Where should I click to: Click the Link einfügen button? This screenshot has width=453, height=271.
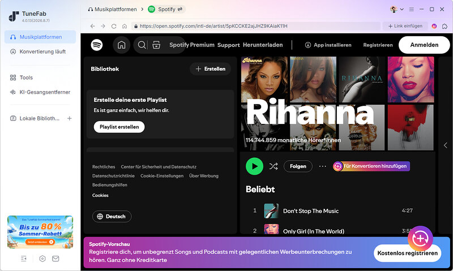405,26
